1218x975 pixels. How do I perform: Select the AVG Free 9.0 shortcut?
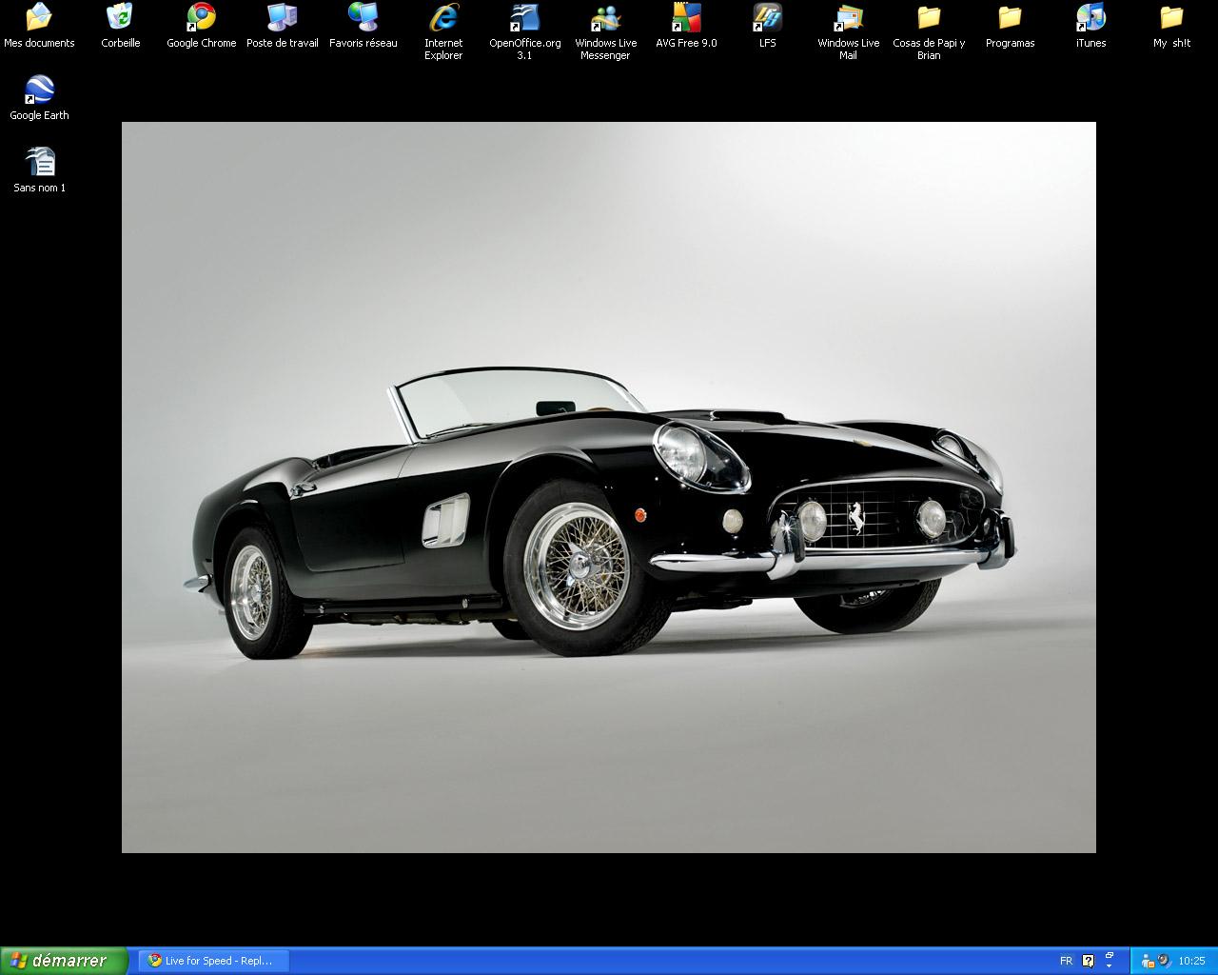pos(686,26)
